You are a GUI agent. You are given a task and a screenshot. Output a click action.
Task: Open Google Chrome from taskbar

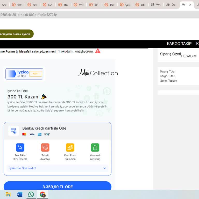[42, 194]
